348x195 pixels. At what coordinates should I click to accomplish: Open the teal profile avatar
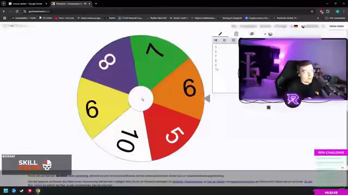(x=337, y=11)
